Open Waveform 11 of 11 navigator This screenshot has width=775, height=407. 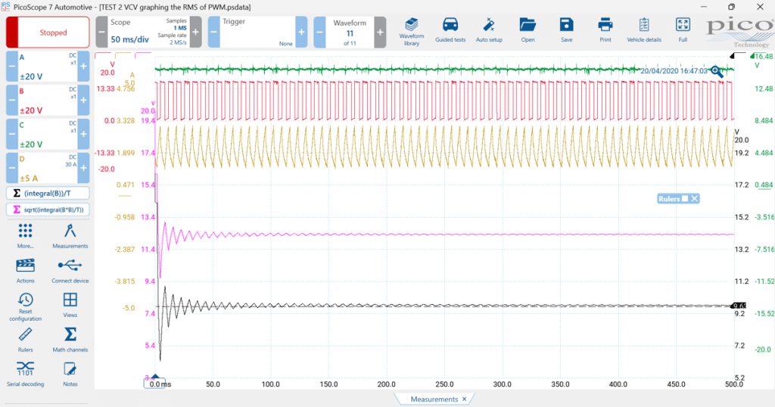click(x=350, y=32)
